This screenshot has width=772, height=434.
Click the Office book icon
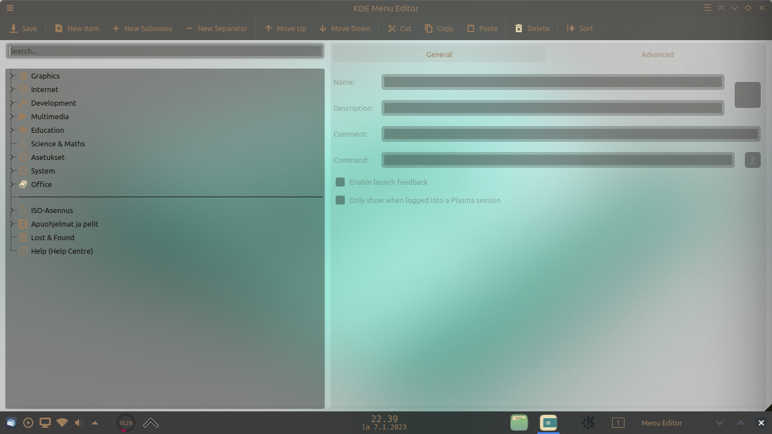[x=23, y=184]
